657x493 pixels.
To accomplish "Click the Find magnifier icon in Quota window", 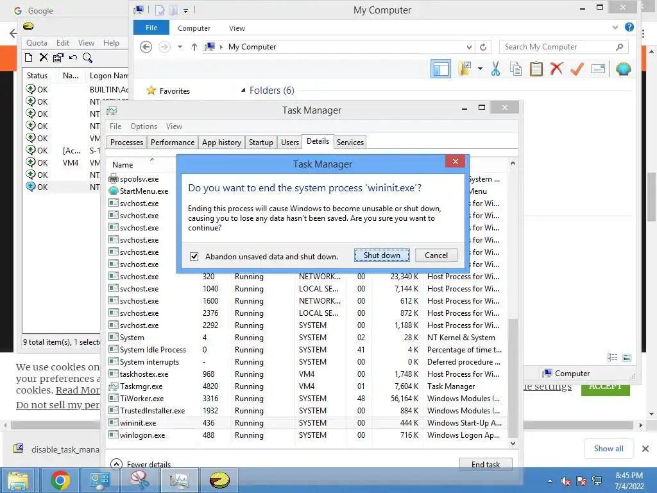I will [87, 58].
